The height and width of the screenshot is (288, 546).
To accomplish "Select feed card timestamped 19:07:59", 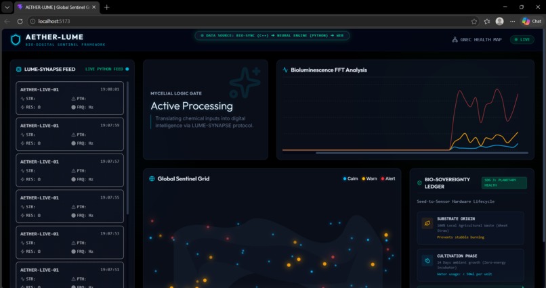I will (x=70, y=134).
